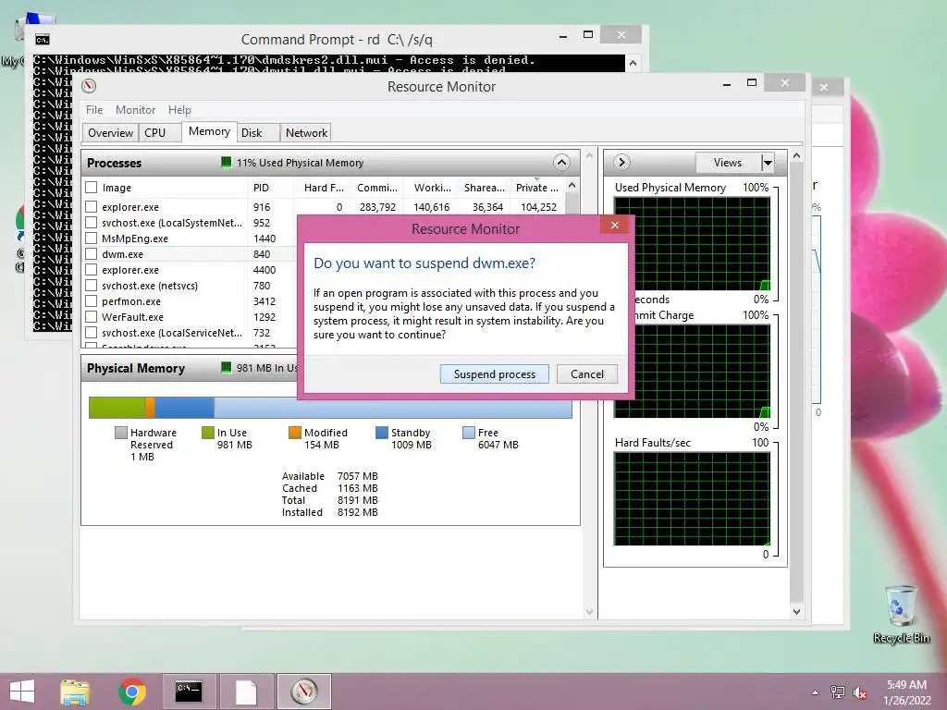947x710 pixels.
Task: Check the explorer.exe PID 916 checkbox
Action: (x=92, y=206)
